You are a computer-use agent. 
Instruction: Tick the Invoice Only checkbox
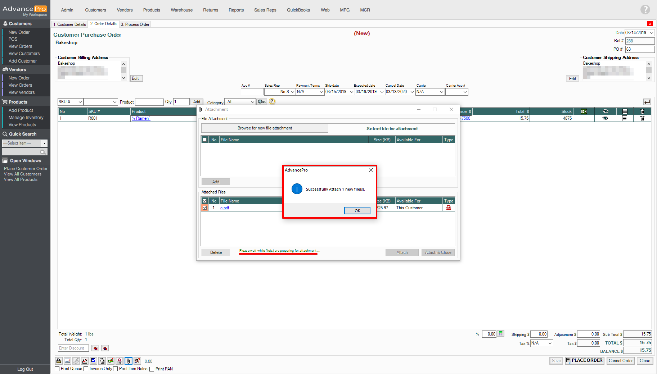tap(86, 369)
